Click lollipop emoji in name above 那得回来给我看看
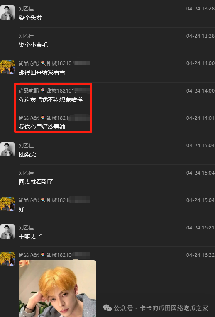This screenshot has width=215, height=317. [x=43, y=63]
